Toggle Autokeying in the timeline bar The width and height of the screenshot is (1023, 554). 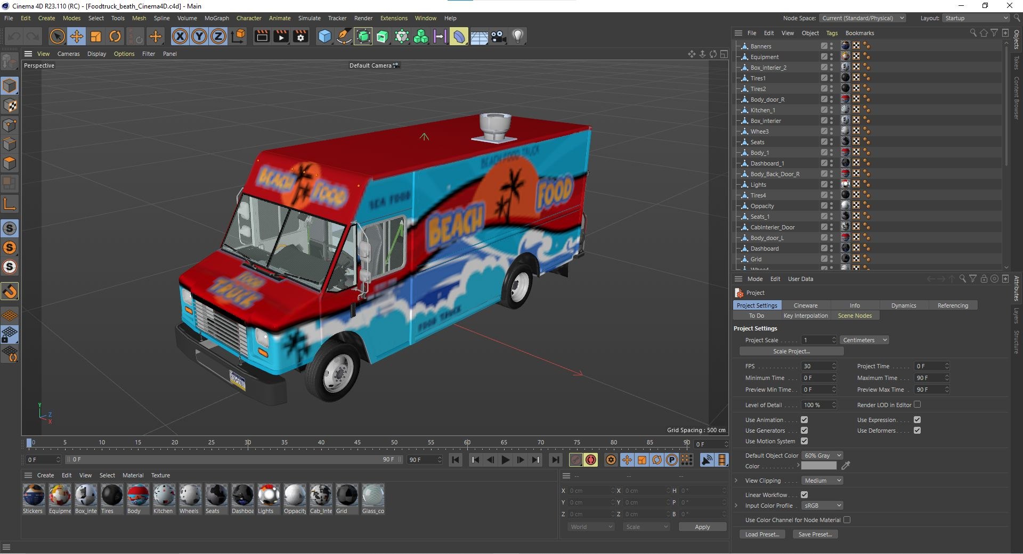591,460
